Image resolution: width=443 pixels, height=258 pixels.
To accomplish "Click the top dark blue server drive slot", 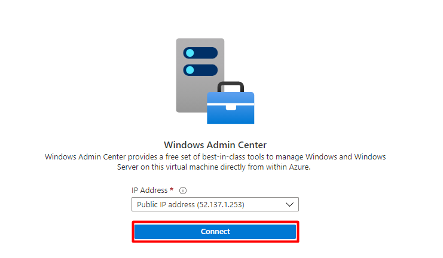I will pos(201,53).
